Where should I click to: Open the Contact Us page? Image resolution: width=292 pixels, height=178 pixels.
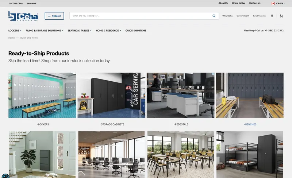[255, 3]
